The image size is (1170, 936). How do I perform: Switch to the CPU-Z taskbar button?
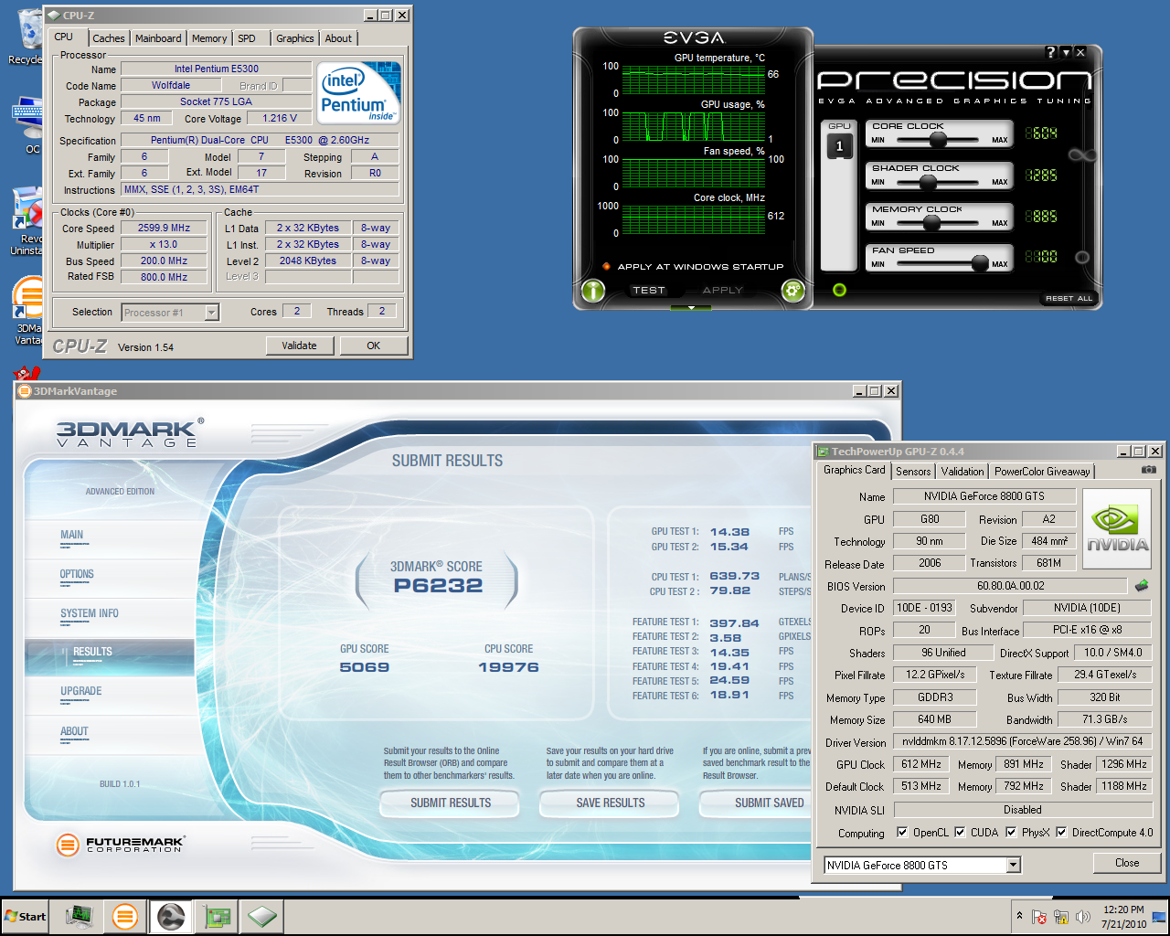(x=261, y=916)
